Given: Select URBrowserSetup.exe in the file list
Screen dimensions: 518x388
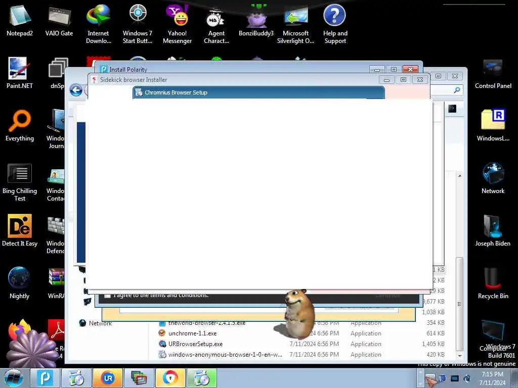Looking at the screenshot, I should (196, 344).
